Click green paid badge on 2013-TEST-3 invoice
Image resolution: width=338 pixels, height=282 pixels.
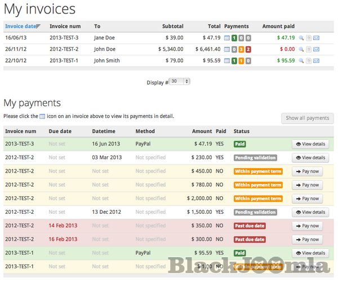234,38
